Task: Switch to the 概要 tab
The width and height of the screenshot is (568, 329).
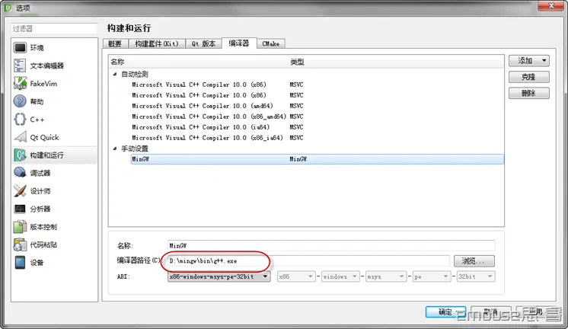Action: tap(115, 44)
